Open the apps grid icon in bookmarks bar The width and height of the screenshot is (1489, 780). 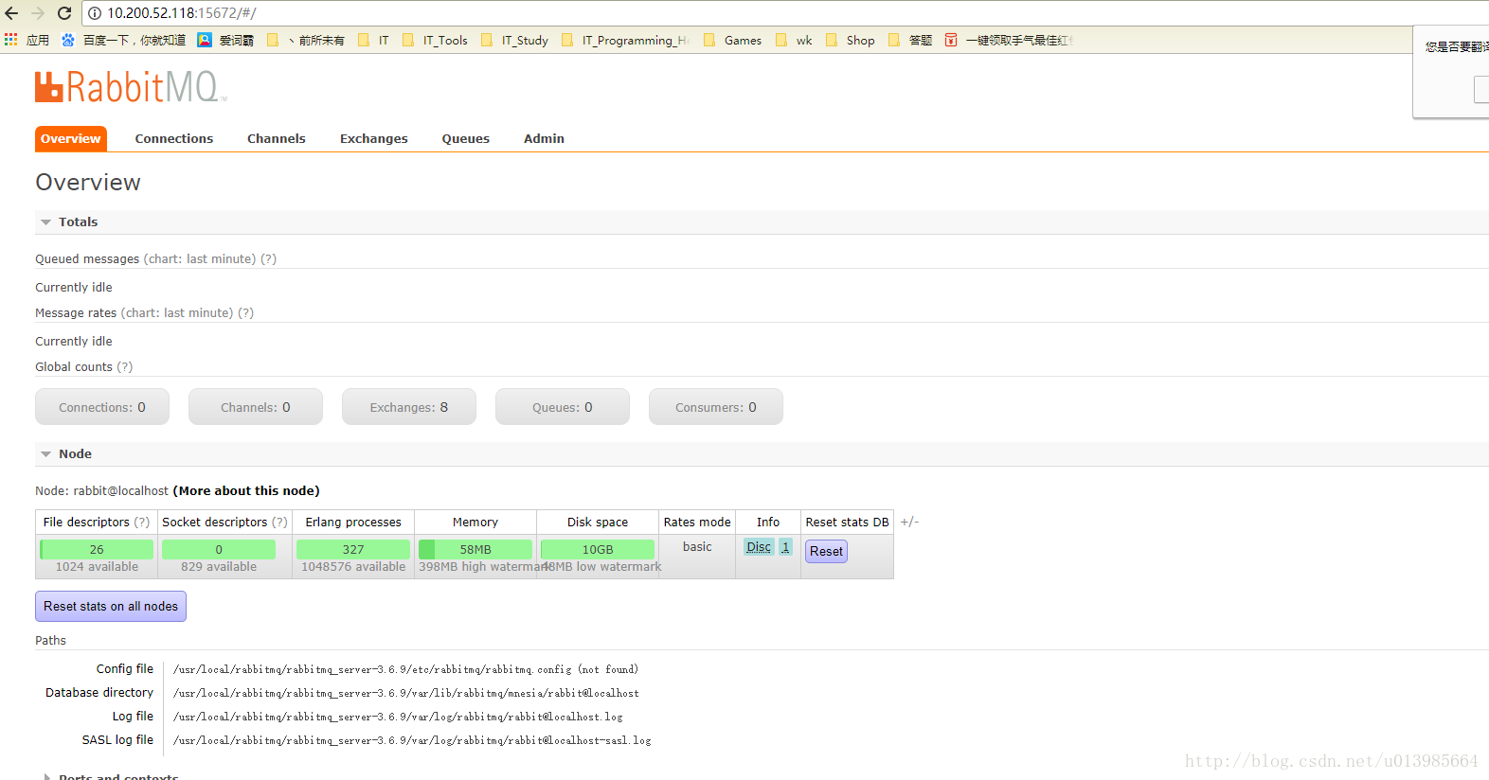click(11, 40)
